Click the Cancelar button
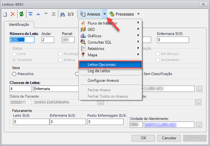 [x=169, y=138]
